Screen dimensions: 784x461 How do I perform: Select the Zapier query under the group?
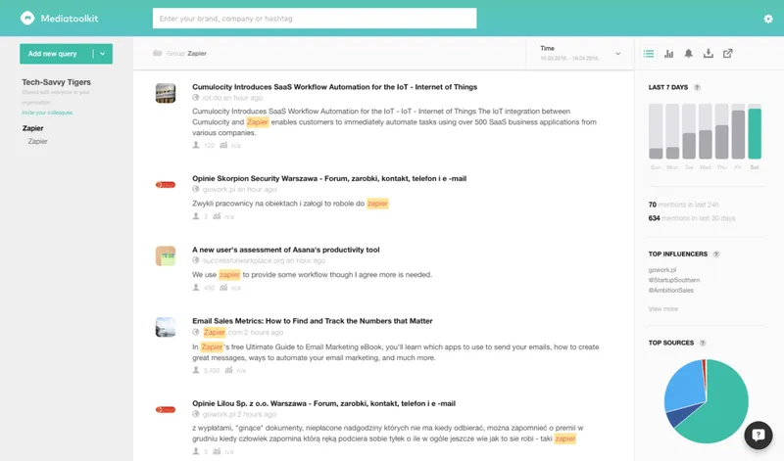pos(37,141)
